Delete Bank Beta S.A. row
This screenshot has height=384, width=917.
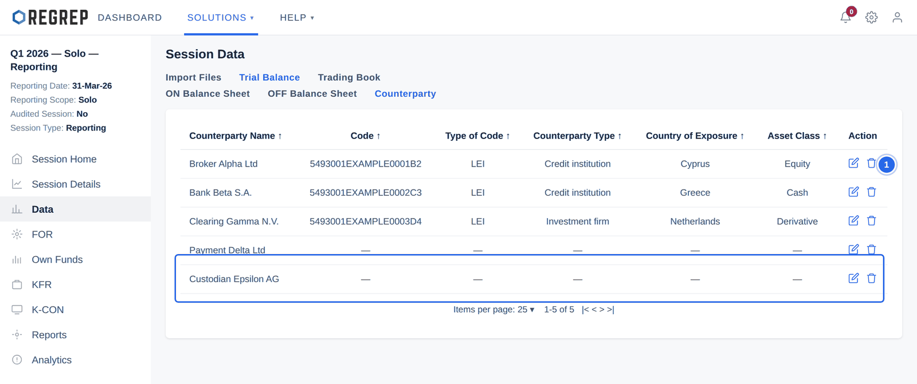coord(871,192)
